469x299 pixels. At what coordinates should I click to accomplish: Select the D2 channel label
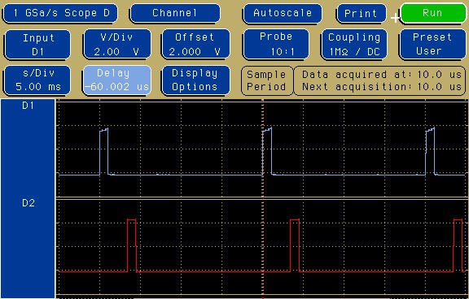28,203
